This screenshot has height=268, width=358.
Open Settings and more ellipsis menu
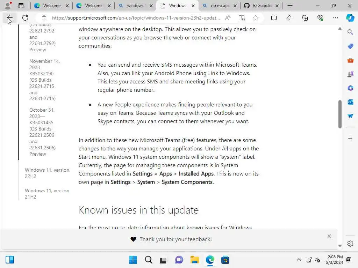click(x=335, y=18)
